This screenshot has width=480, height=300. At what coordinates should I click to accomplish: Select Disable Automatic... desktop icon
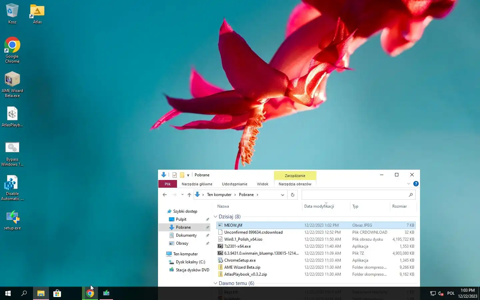click(x=12, y=188)
